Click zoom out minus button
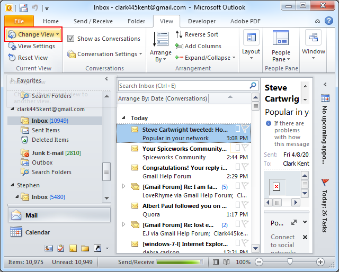Screen dimensions: 339x272 258,262
